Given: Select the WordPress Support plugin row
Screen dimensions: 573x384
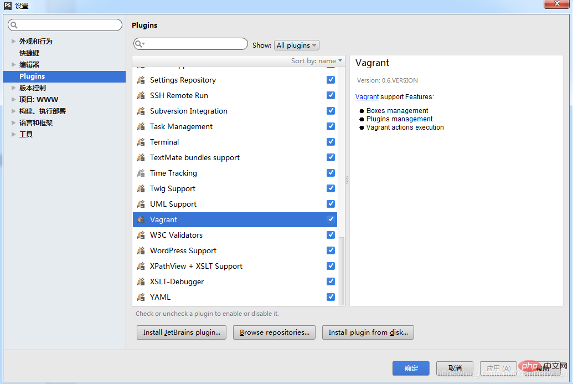Looking at the screenshot, I should 235,250.
